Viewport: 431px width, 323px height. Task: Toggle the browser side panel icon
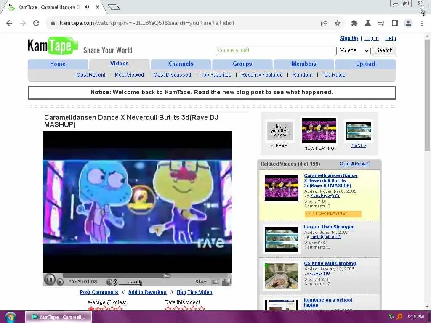pyautogui.click(x=395, y=23)
